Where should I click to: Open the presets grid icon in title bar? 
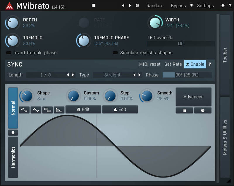(x=93, y=6)
